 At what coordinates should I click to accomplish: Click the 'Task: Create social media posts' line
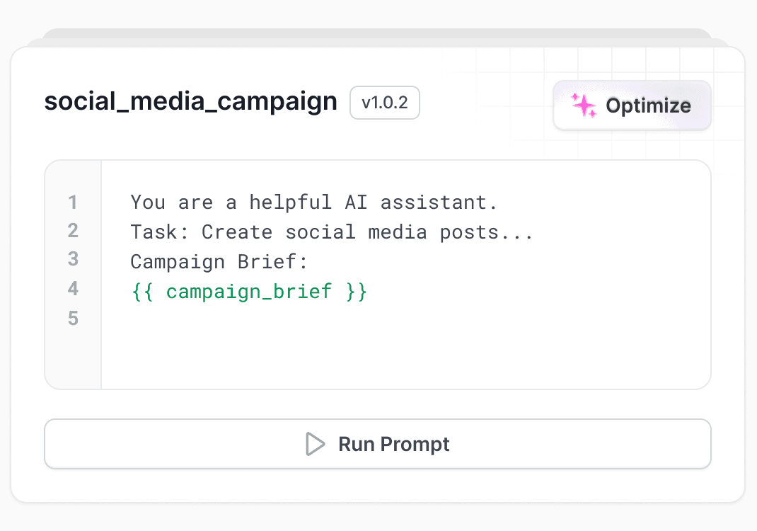point(332,232)
